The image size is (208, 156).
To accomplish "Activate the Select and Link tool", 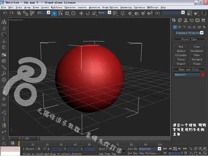I will tap(19, 13).
